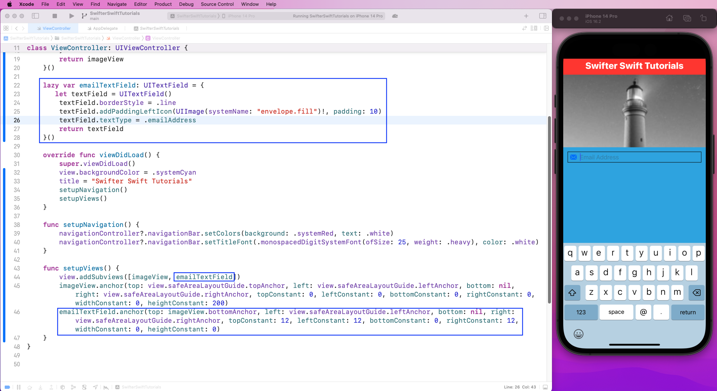Viewport: 717px width, 391px height.
Task: Open the Debug Memory Graph
Action: click(x=73, y=387)
